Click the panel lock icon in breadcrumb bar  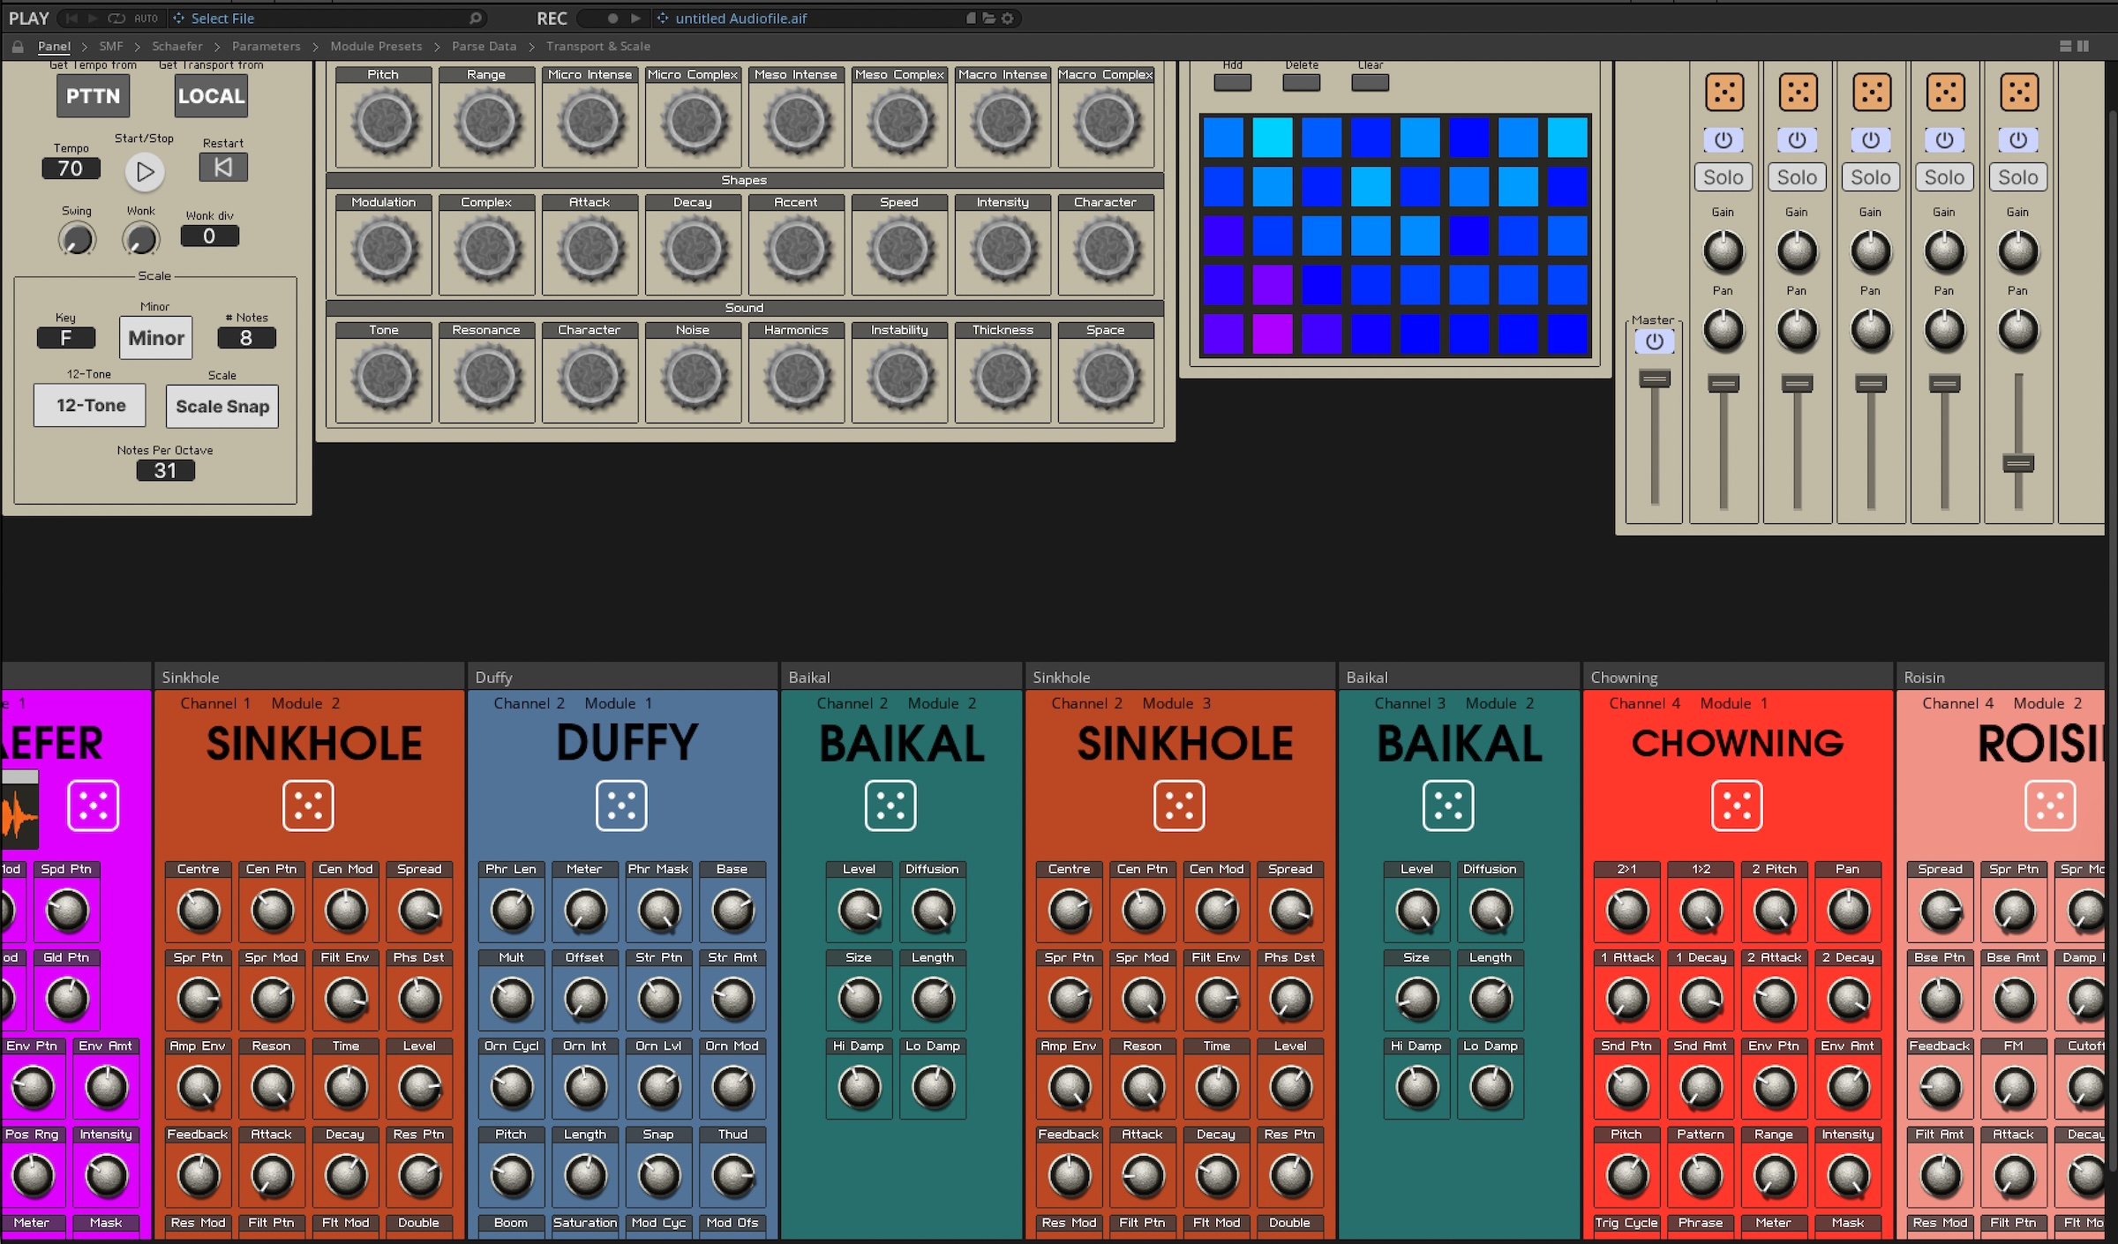point(18,47)
